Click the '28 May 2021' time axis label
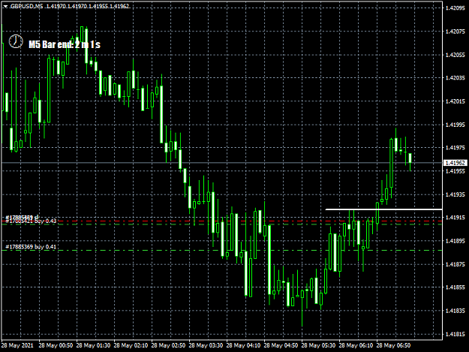Viewport: 469px width, 352px height. coord(17,345)
